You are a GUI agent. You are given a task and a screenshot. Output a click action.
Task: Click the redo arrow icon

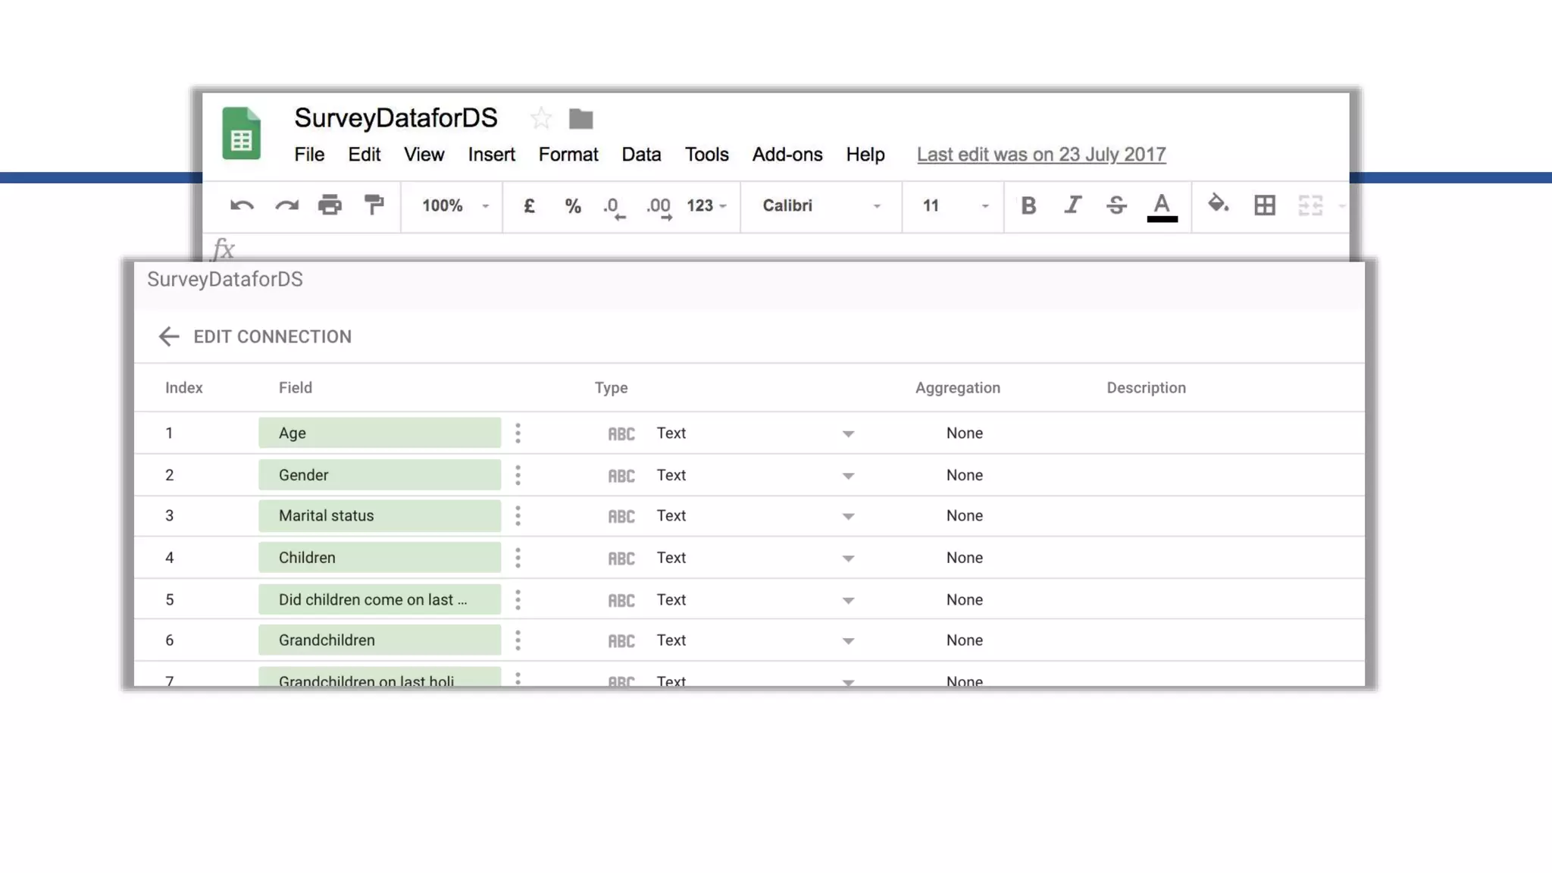(x=286, y=205)
